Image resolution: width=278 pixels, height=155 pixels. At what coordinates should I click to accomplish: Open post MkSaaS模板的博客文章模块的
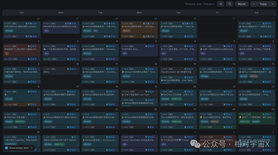point(60,94)
